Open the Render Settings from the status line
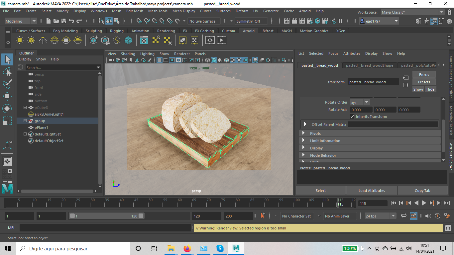The height and width of the screenshot is (255, 454). [x=310, y=21]
